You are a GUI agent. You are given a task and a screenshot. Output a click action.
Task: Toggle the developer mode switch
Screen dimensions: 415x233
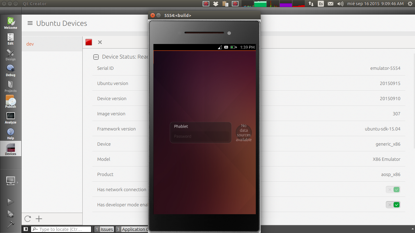(393, 205)
